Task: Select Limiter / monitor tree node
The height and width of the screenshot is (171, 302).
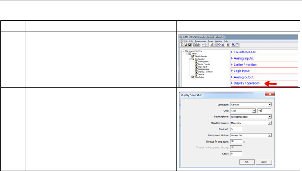Action: click(203, 64)
